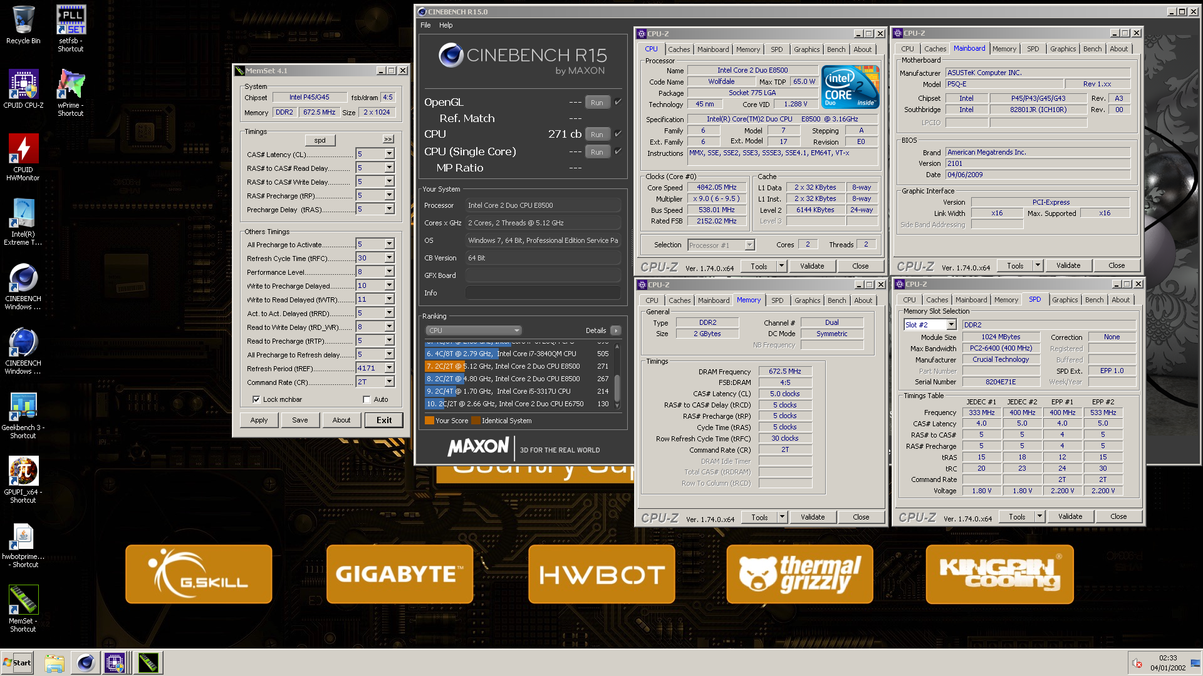Toggle the CPU (Single Core) checkmark
This screenshot has height=676, width=1203.
pos(618,151)
